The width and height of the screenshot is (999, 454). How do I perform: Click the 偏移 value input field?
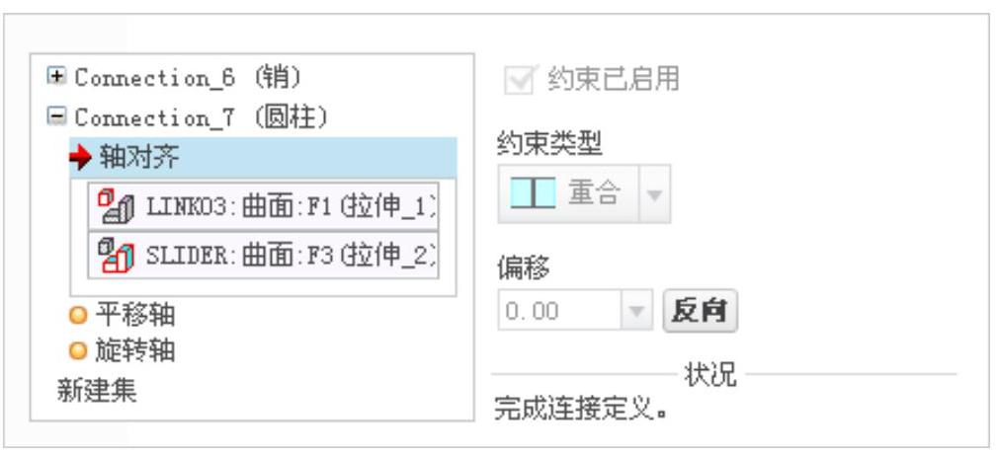click(559, 311)
